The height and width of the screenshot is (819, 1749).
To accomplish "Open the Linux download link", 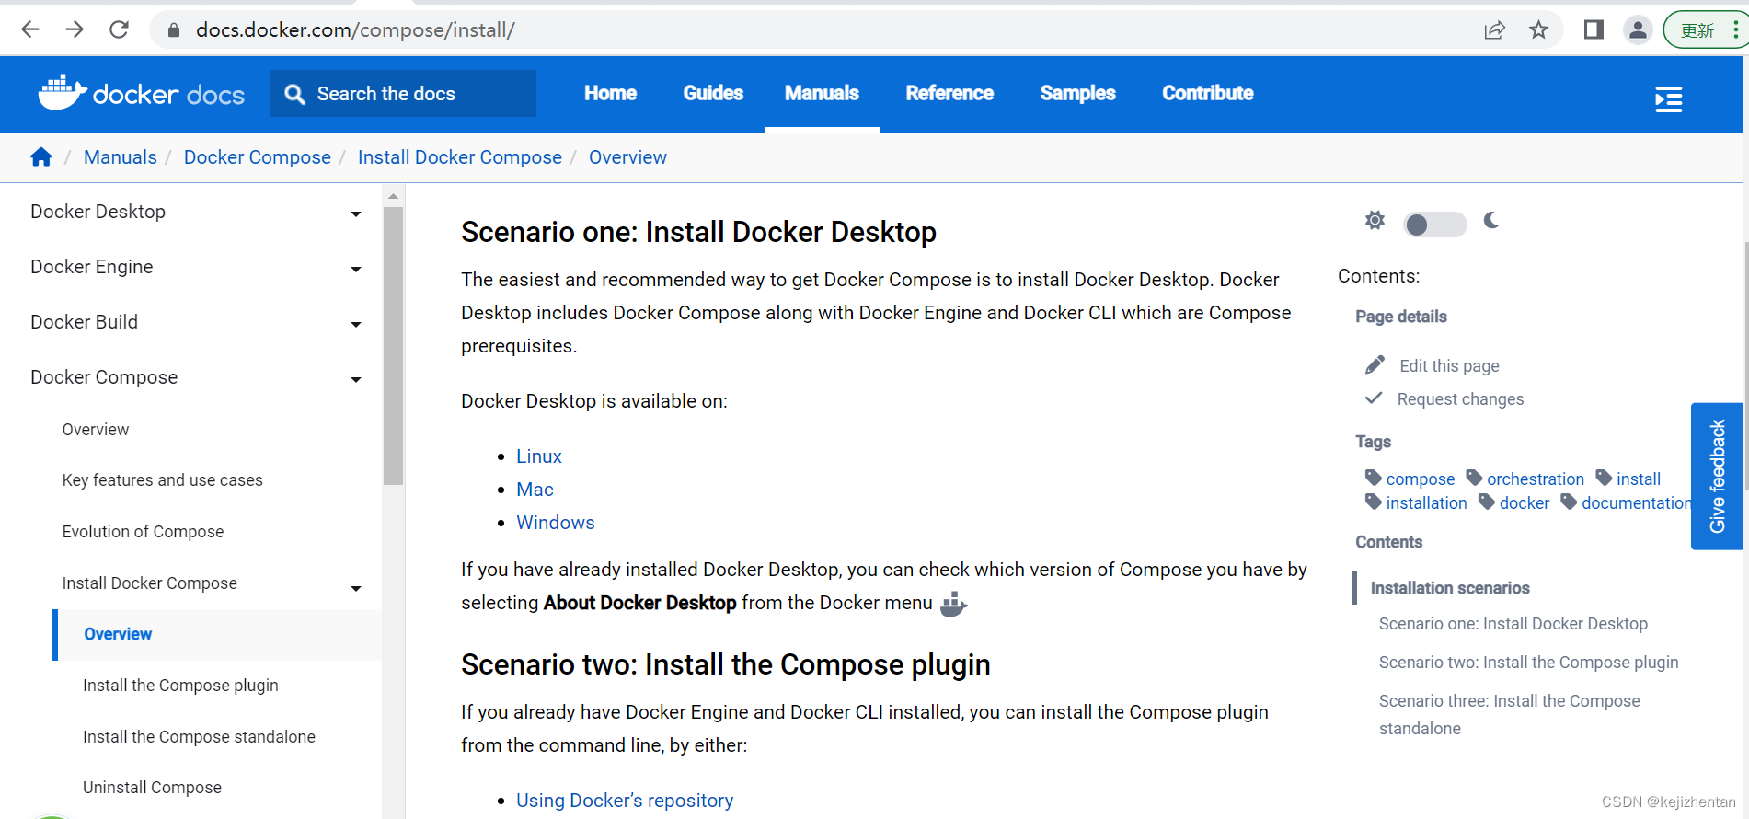I will (x=539, y=456).
